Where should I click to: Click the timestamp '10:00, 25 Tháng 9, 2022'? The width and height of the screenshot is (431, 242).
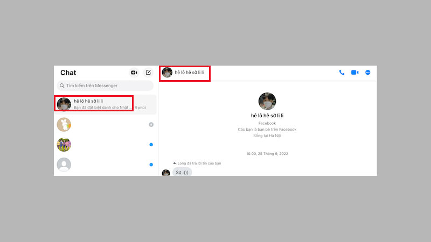pyautogui.click(x=267, y=154)
